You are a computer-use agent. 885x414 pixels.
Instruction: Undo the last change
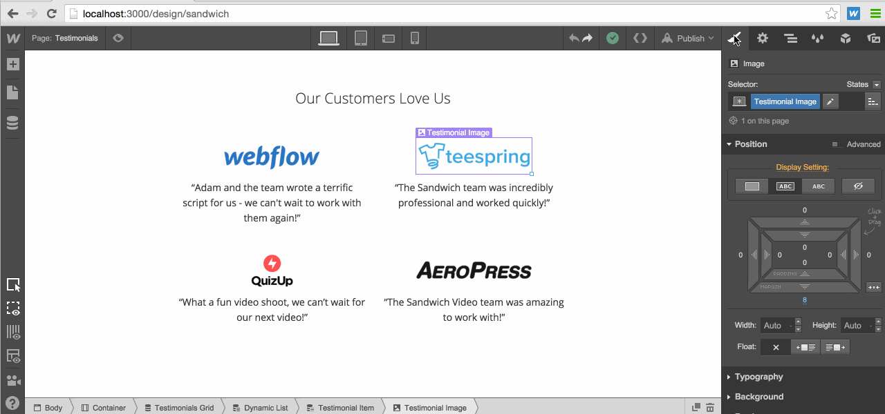click(574, 39)
